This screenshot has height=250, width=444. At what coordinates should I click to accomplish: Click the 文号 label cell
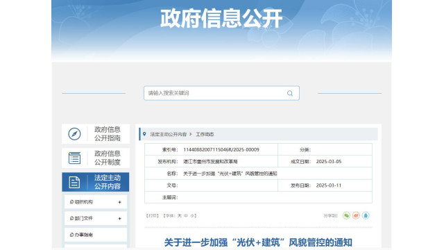click(172, 185)
